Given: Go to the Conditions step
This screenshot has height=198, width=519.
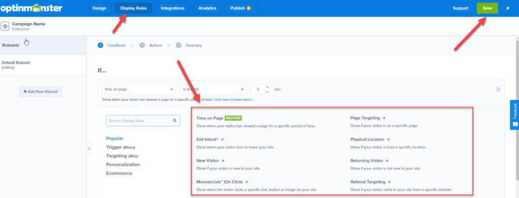Looking at the screenshot, I should (112, 45).
